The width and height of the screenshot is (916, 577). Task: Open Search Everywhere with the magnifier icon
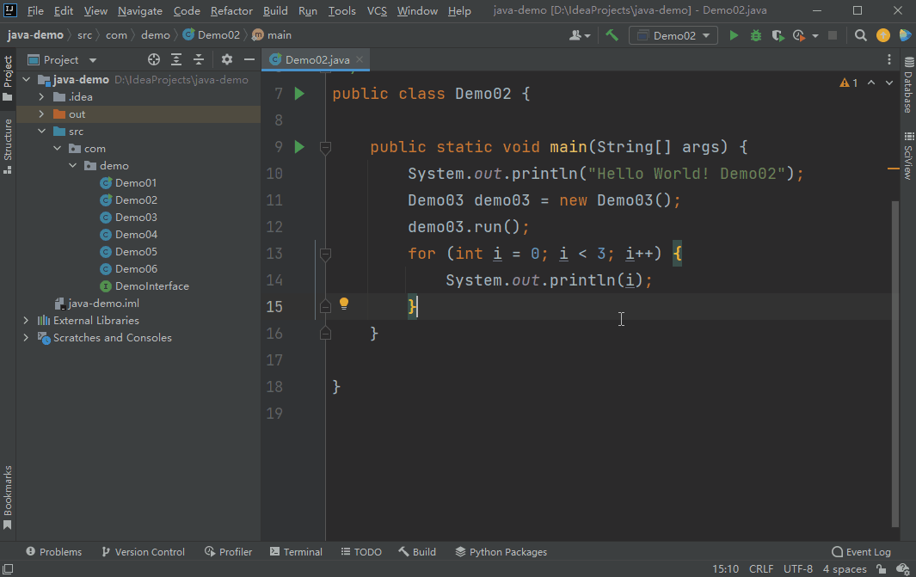(860, 35)
